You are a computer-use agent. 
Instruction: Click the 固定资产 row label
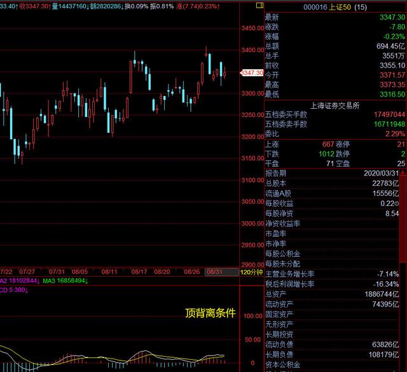(279, 314)
